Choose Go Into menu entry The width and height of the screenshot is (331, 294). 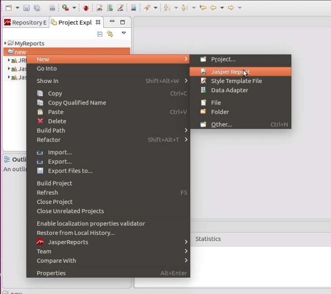click(108, 68)
